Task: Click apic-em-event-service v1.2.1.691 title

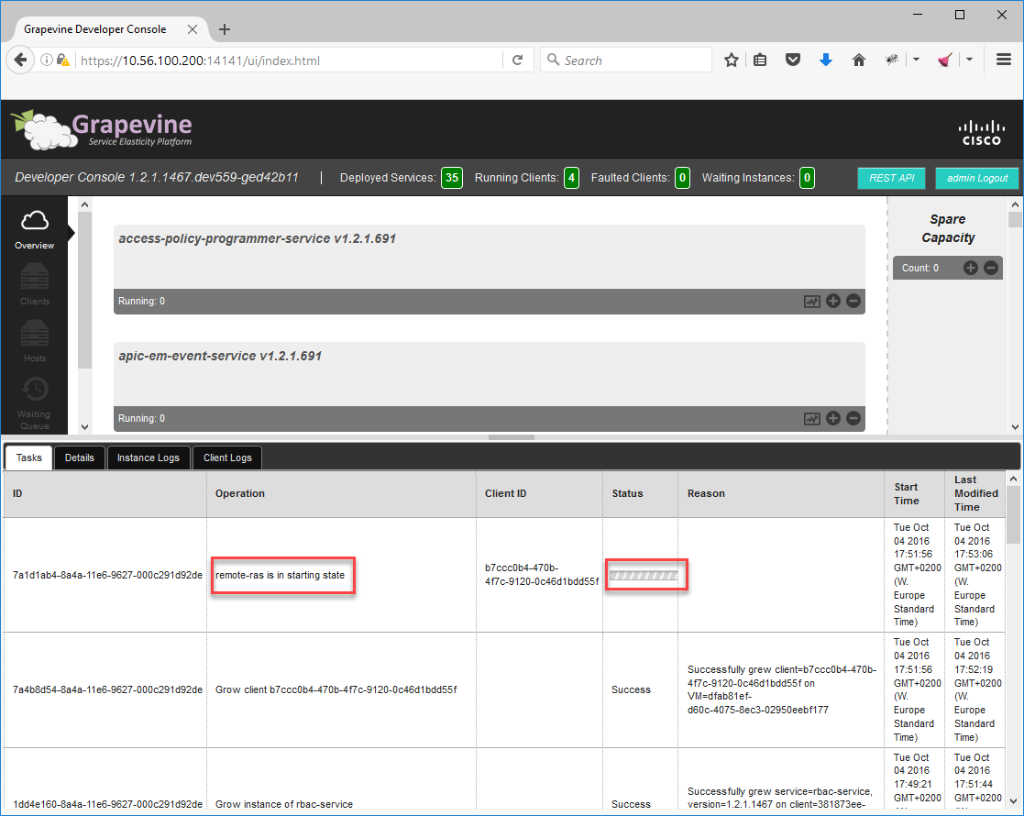Action: pyautogui.click(x=220, y=356)
